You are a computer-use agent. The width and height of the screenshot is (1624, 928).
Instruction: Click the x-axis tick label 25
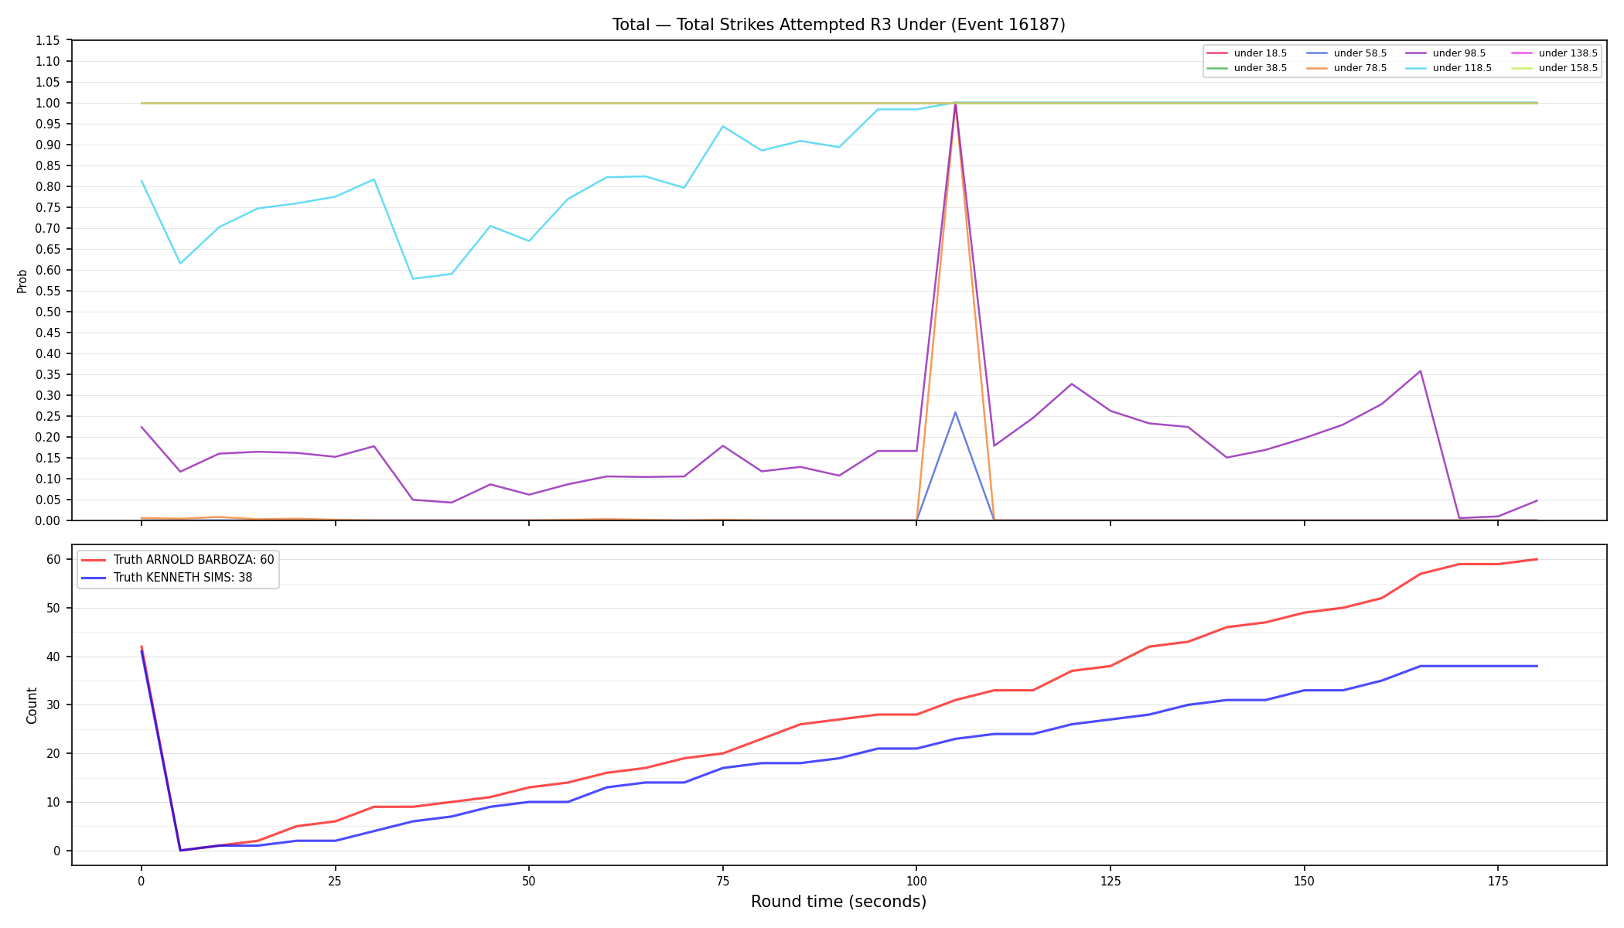point(335,881)
